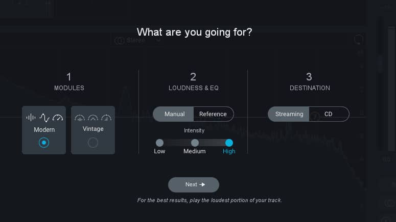Switch loudness mode to Reference
Image resolution: width=396 pixels, height=222 pixels.
pos(213,114)
